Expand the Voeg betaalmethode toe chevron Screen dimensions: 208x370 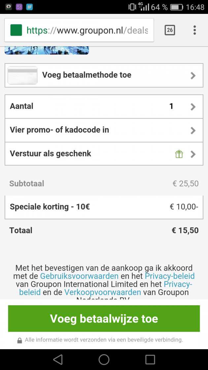point(193,76)
